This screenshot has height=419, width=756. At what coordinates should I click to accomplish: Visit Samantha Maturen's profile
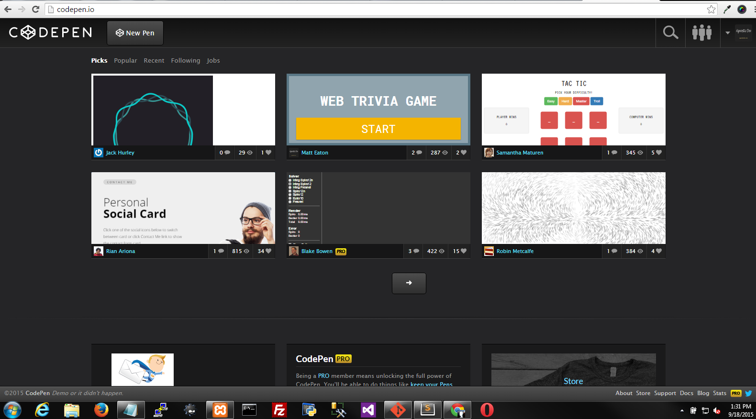[520, 153]
